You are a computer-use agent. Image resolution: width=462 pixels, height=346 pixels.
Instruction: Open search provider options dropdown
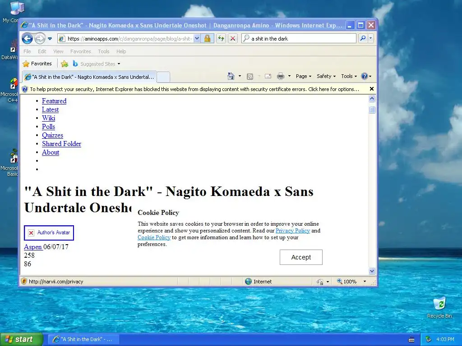371,38
